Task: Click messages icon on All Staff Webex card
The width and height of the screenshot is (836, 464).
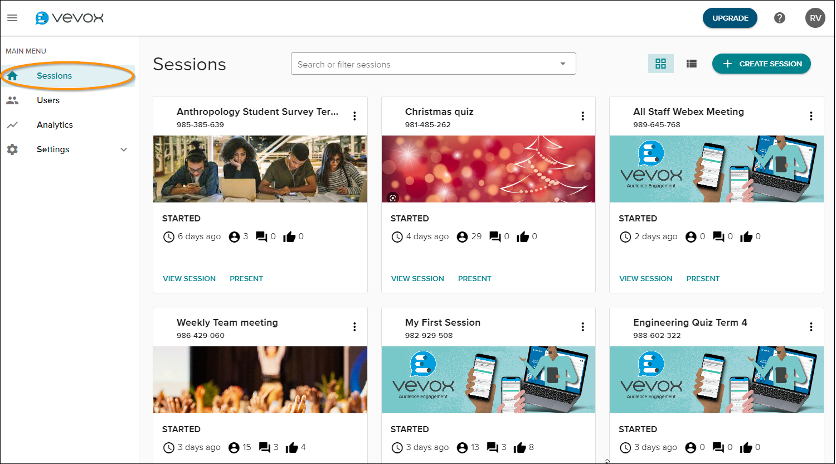Action: 718,237
